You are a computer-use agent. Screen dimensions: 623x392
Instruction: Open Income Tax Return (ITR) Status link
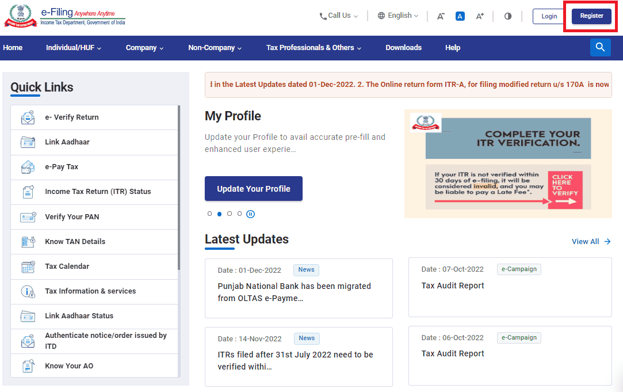94,192
